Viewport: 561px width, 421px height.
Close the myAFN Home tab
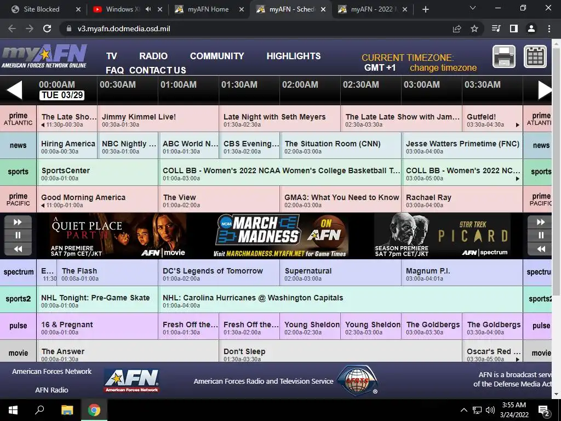coord(242,9)
